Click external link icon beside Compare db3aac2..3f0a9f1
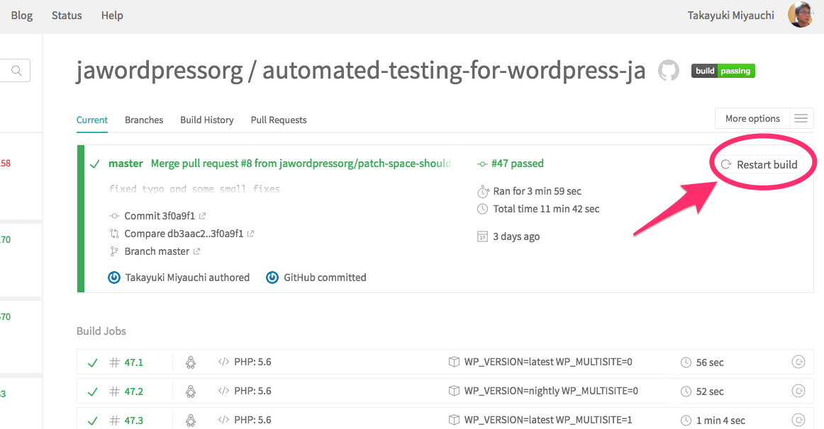This screenshot has width=824, height=429. tap(250, 234)
